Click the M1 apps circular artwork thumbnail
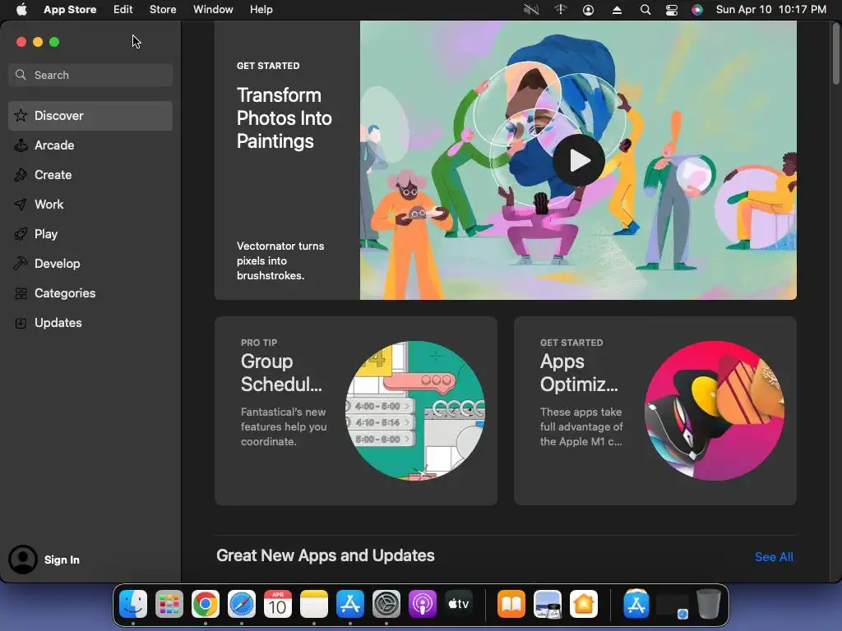Image resolution: width=842 pixels, height=631 pixels. point(715,411)
